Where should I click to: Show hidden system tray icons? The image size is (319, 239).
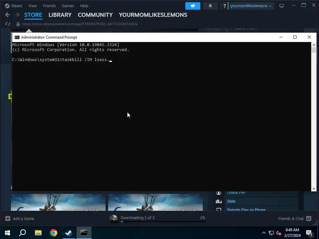point(264,233)
